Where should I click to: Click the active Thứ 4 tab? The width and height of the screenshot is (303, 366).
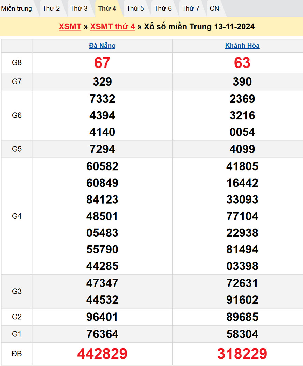tap(107, 9)
